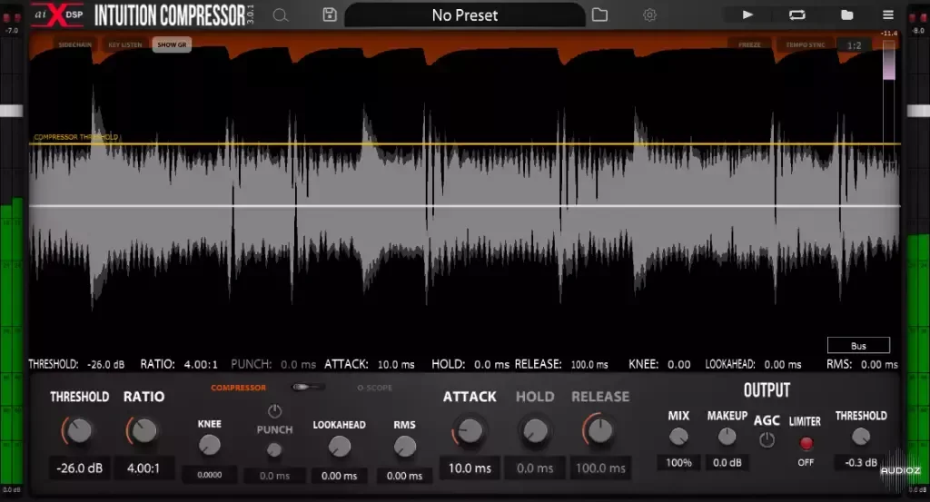Image resolution: width=930 pixels, height=502 pixels.
Task: Click the 100% mix value field
Action: 678,462
